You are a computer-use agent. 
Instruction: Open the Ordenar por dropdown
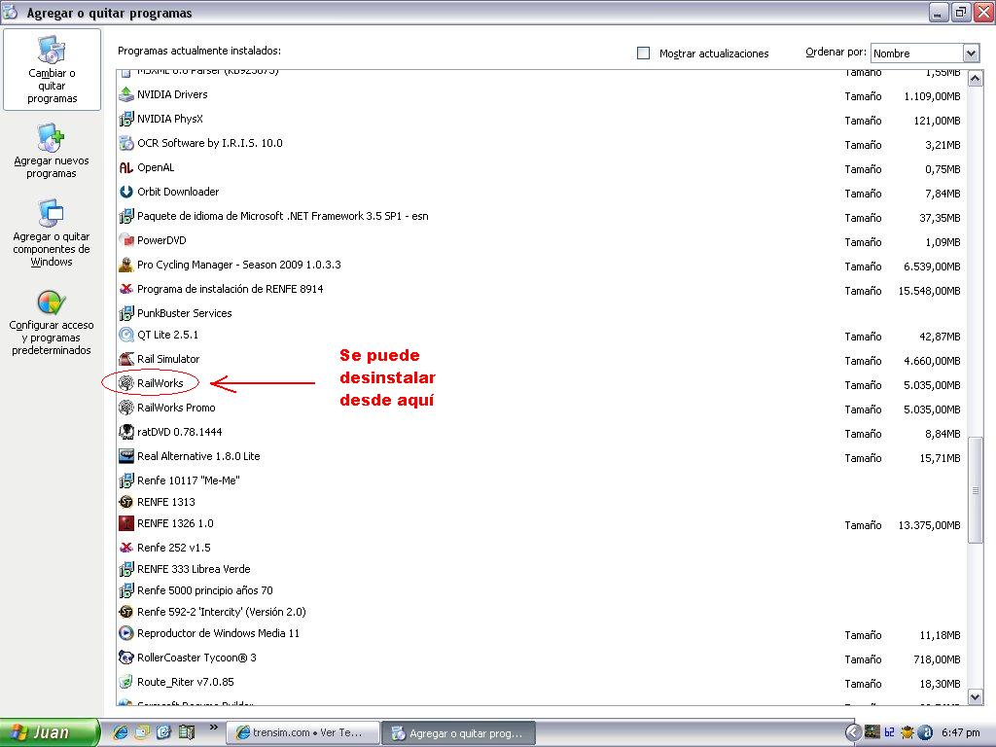click(x=971, y=53)
